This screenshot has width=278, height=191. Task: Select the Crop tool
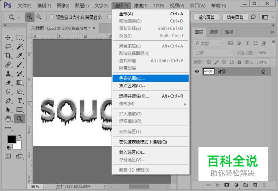click(x=8, y=55)
